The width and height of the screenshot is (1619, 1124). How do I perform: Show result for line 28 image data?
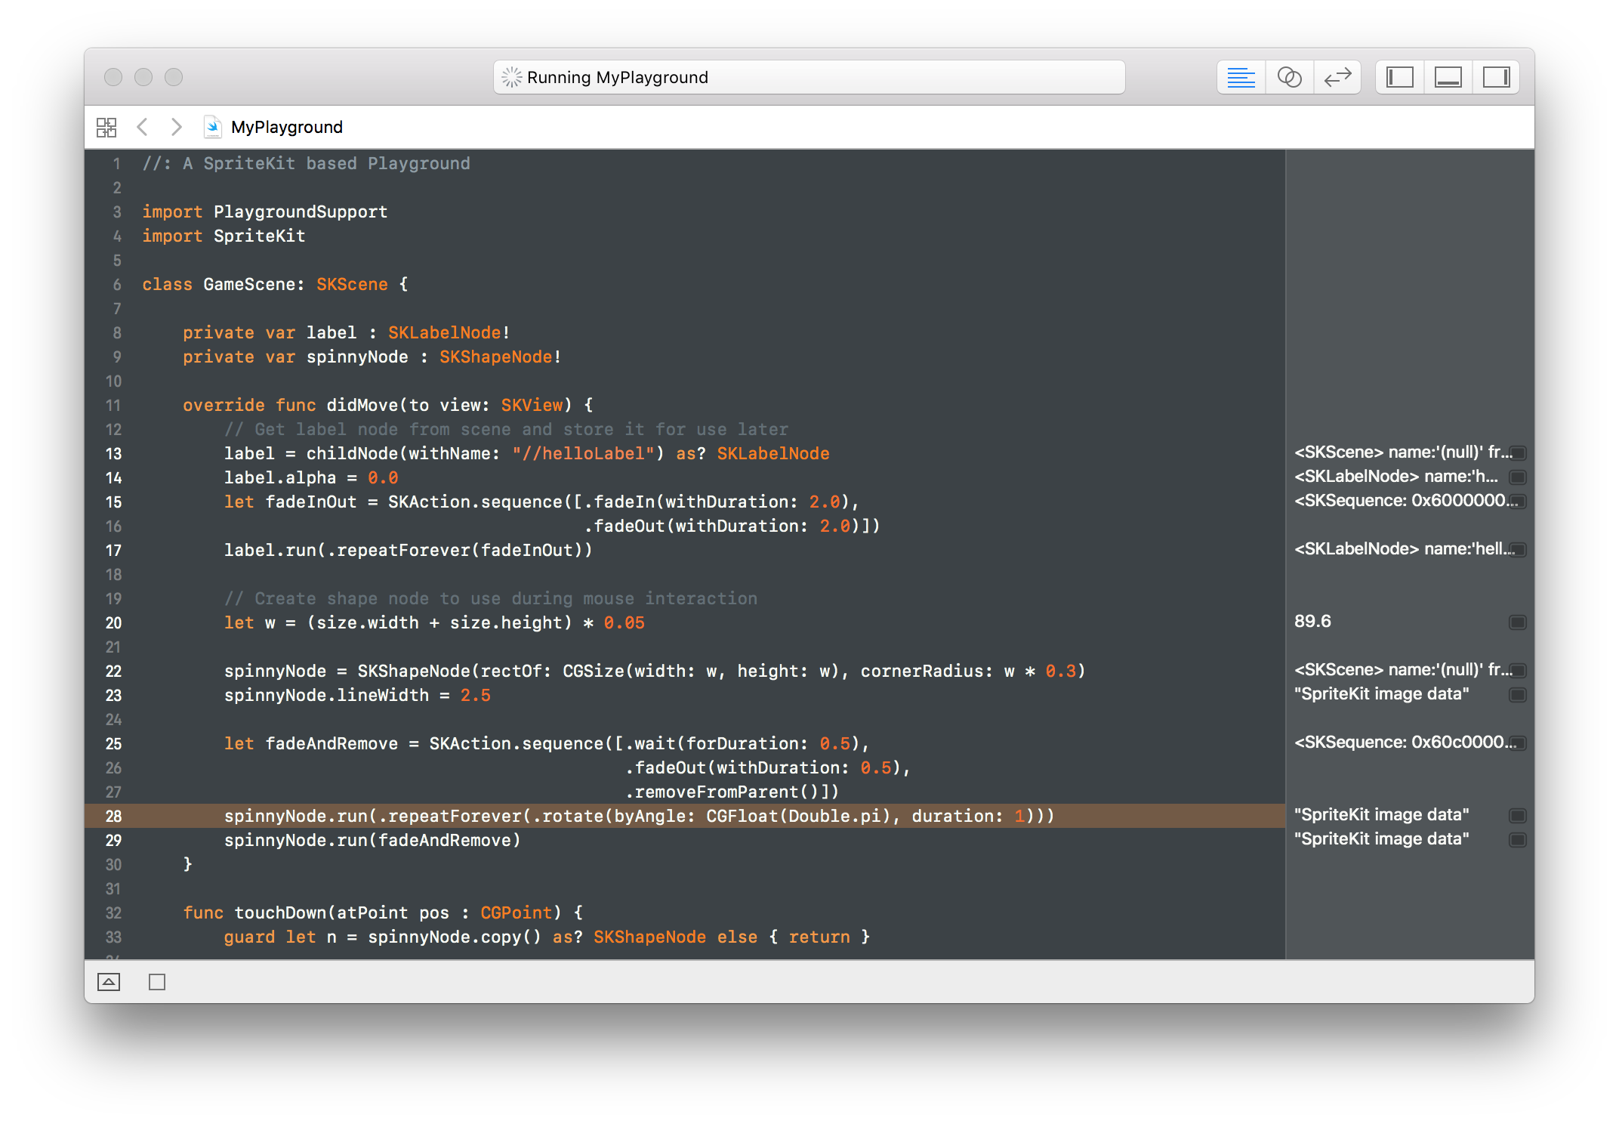(1517, 816)
